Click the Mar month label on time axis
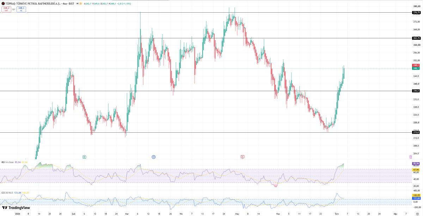Image resolution: width=423 pixels, height=216 pixels. [127, 214]
